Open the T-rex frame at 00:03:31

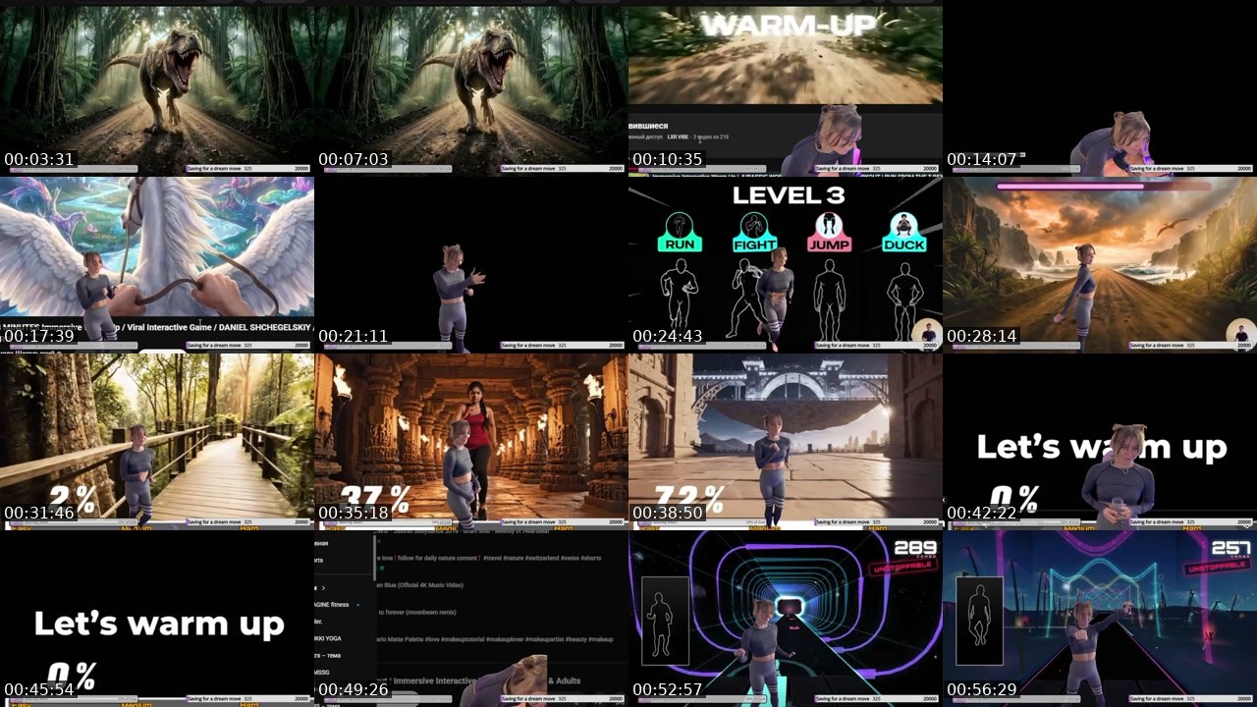pyautogui.click(x=157, y=88)
